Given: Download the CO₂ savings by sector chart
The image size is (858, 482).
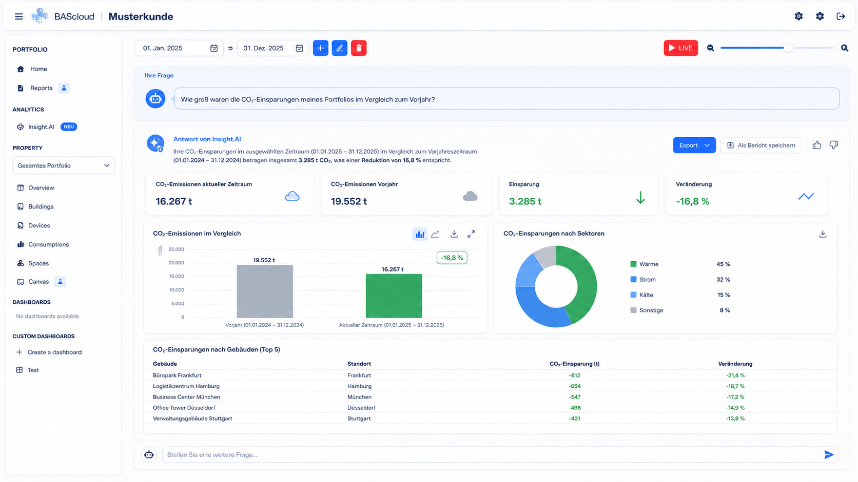Looking at the screenshot, I should pos(823,234).
